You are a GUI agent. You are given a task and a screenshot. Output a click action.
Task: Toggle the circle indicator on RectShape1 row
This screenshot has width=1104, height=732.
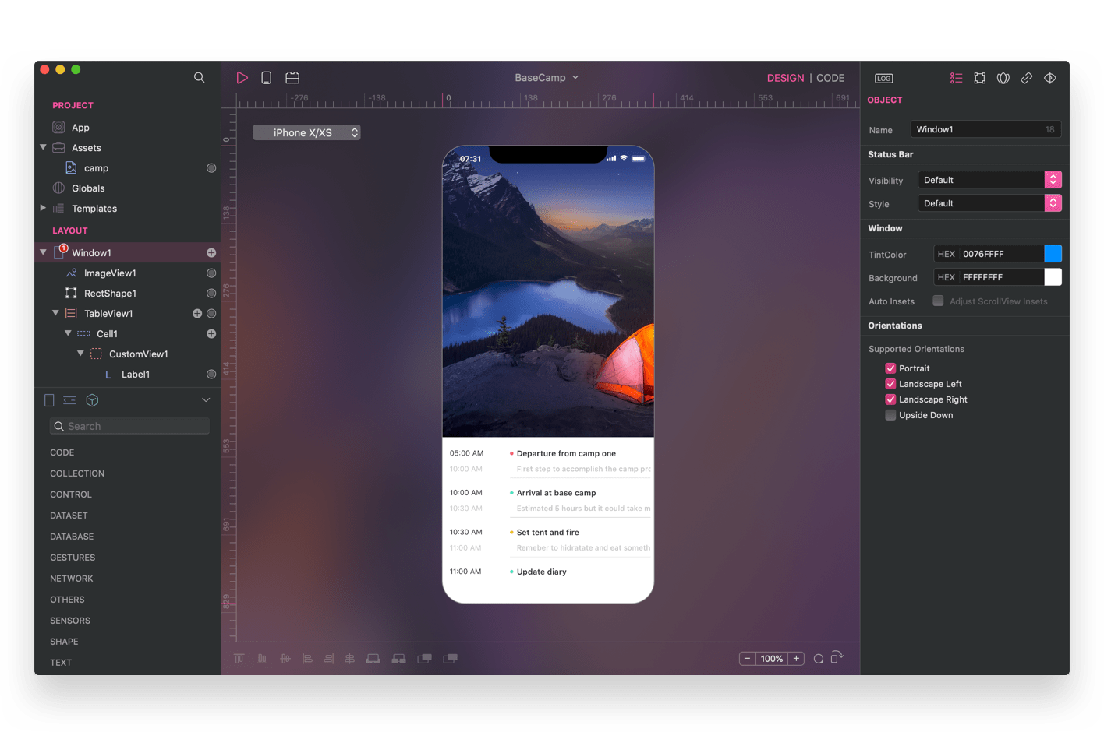211,294
